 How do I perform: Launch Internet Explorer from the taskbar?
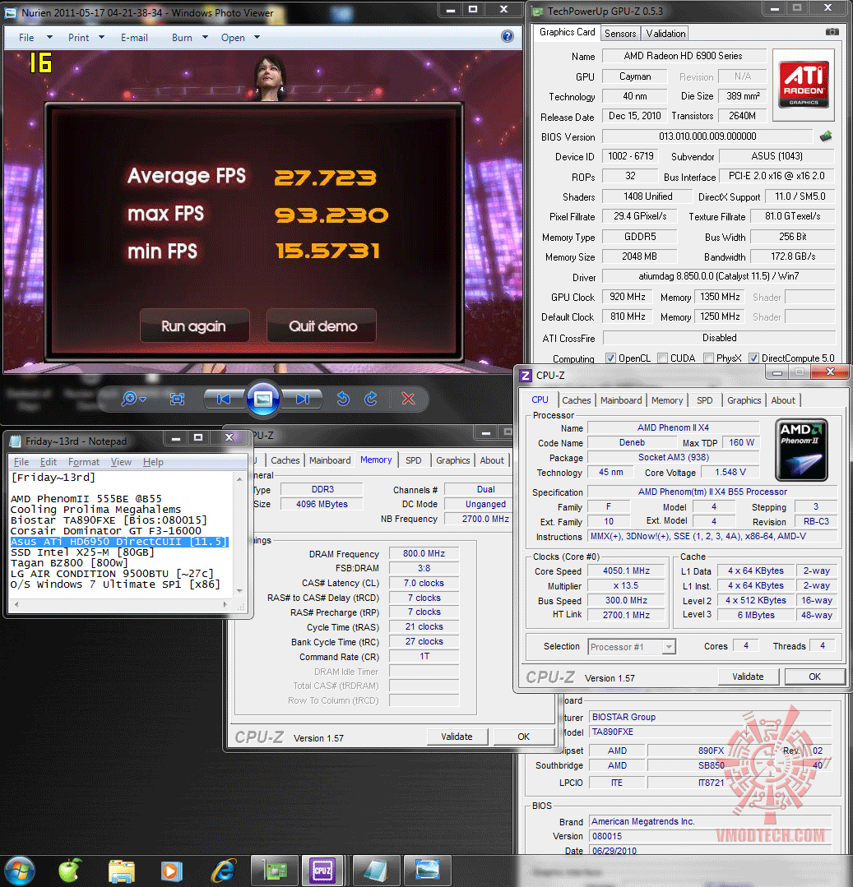[224, 871]
